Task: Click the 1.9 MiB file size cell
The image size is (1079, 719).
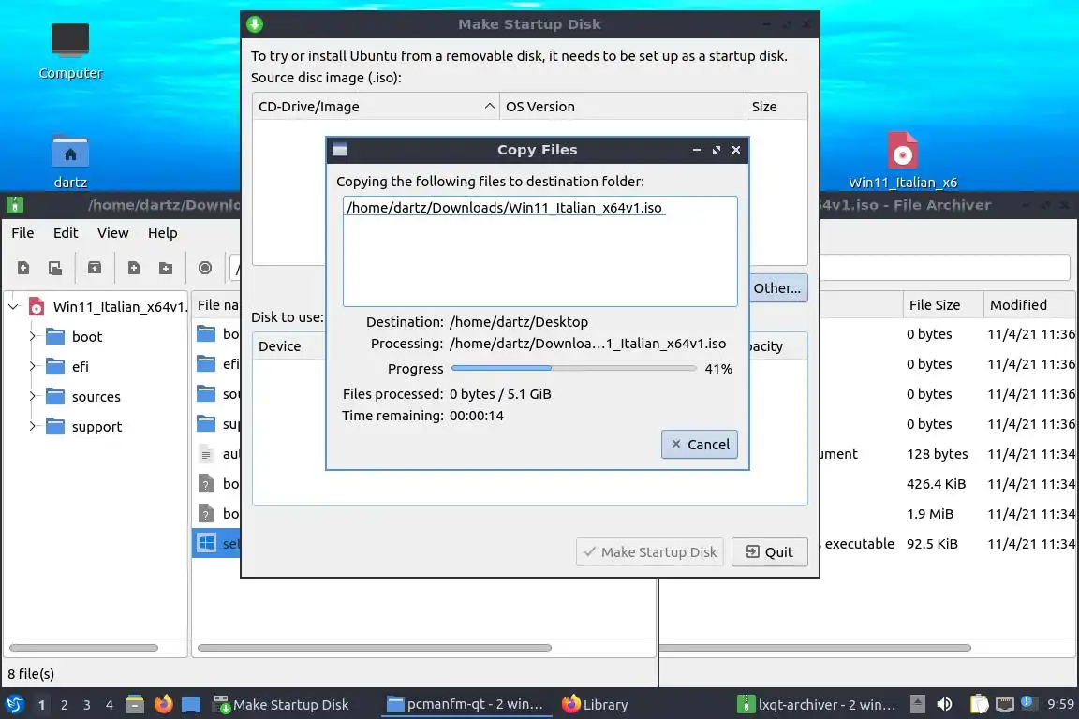Action: pyautogui.click(x=930, y=514)
